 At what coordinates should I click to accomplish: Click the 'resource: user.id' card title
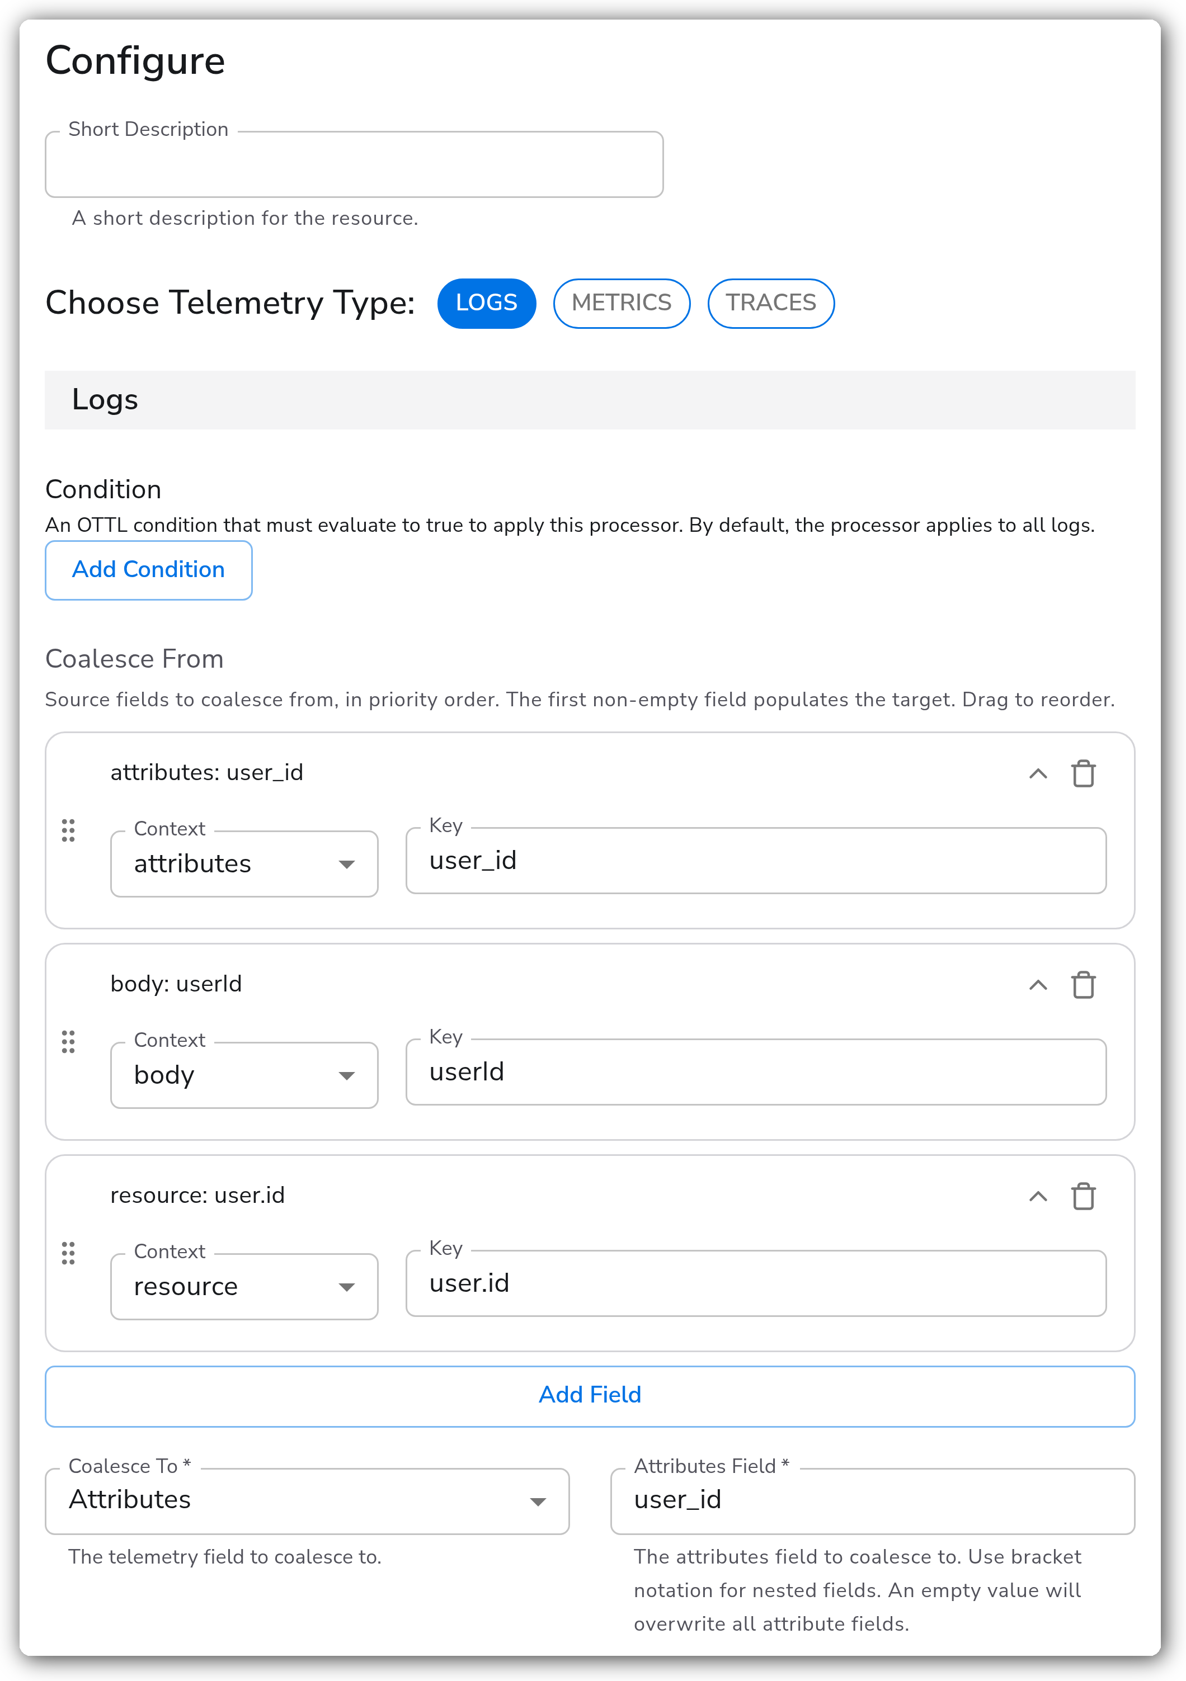click(197, 1196)
